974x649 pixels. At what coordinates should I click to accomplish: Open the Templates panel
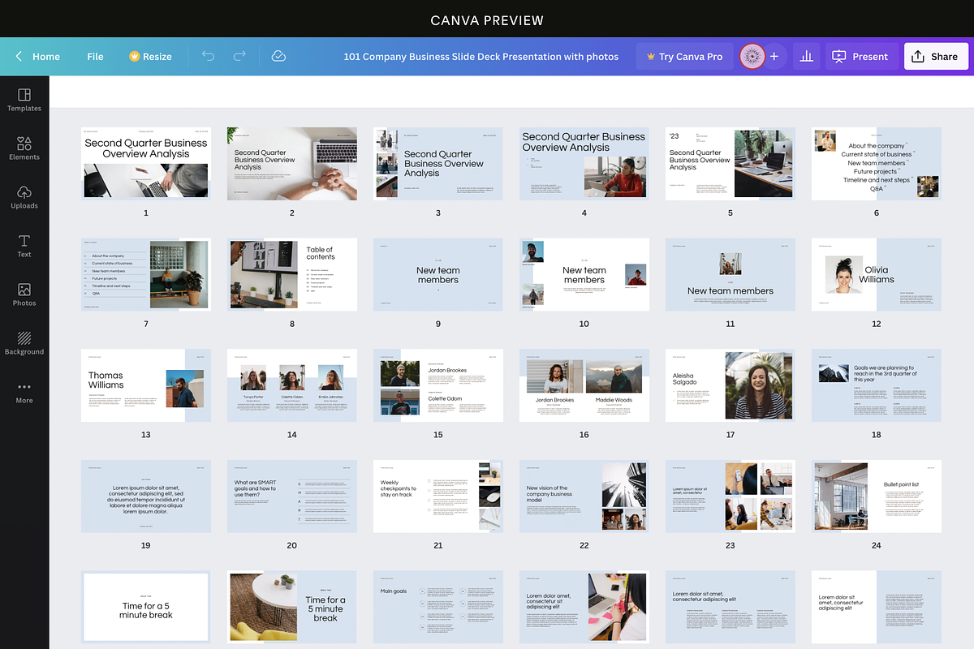coord(24,98)
